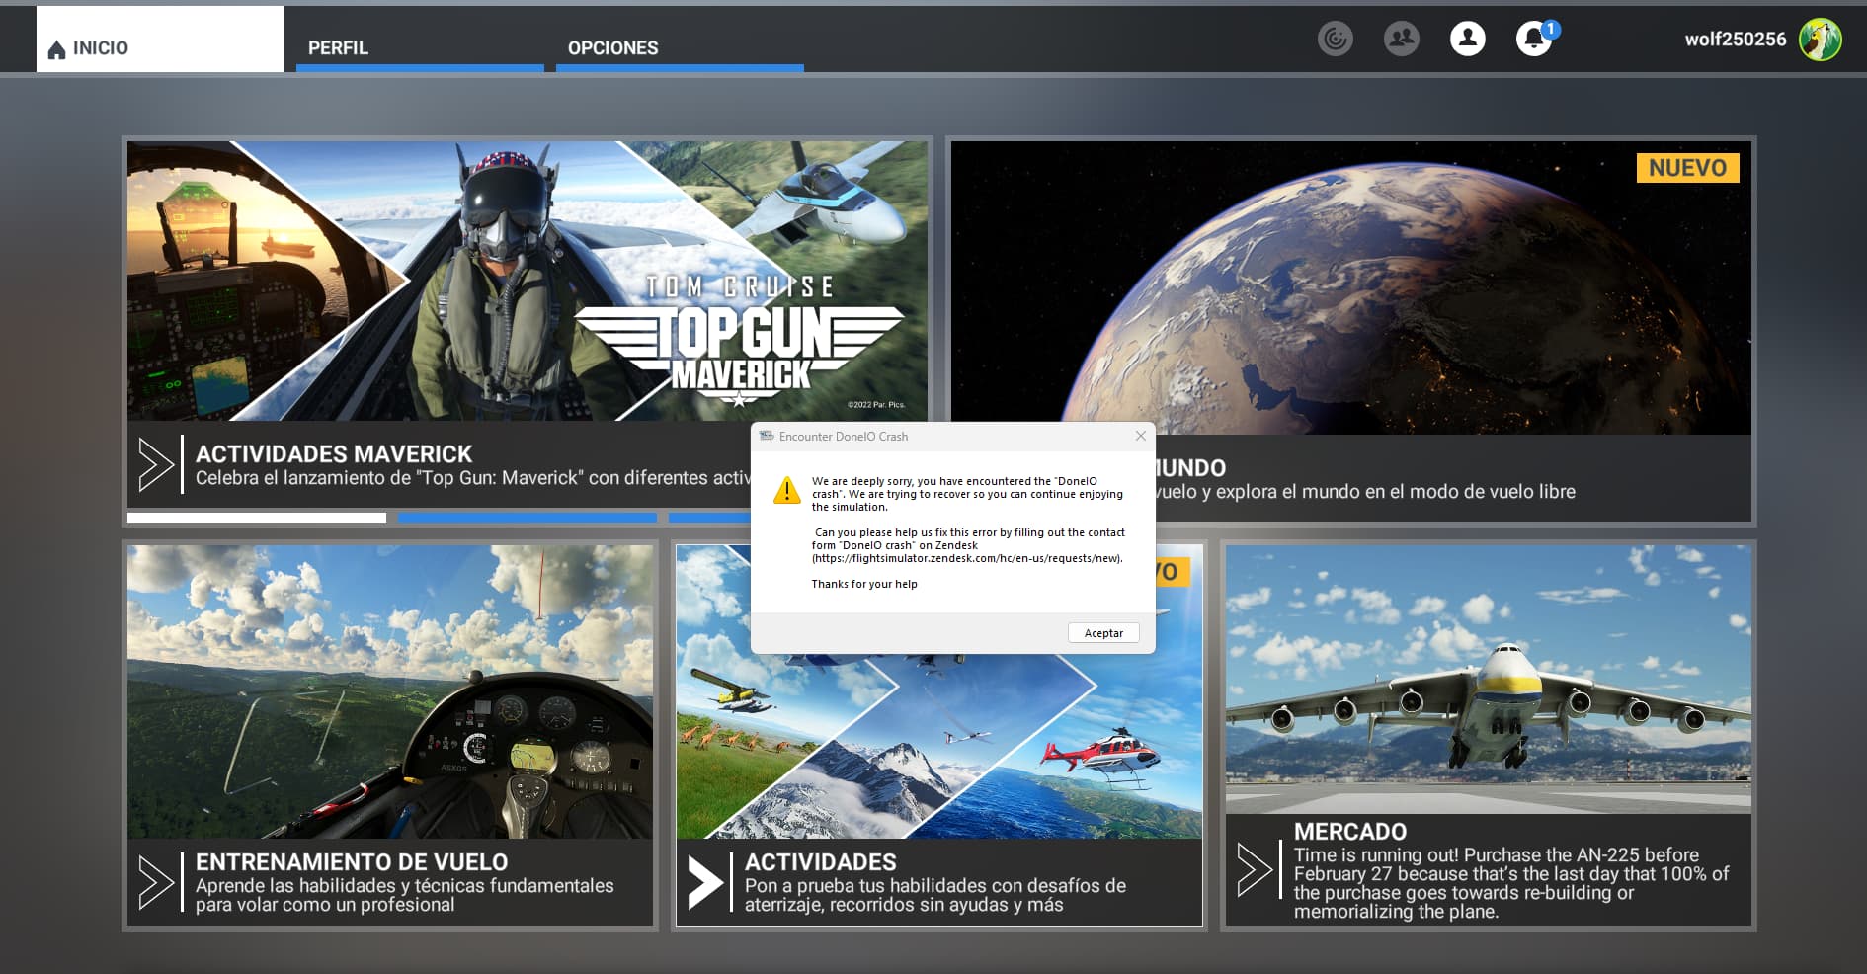Open the friends group icon
The height and width of the screenshot is (974, 1867).
coord(1401,39)
